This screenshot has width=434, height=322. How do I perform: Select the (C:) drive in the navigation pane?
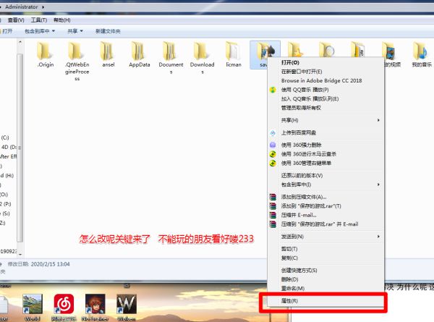5,137
